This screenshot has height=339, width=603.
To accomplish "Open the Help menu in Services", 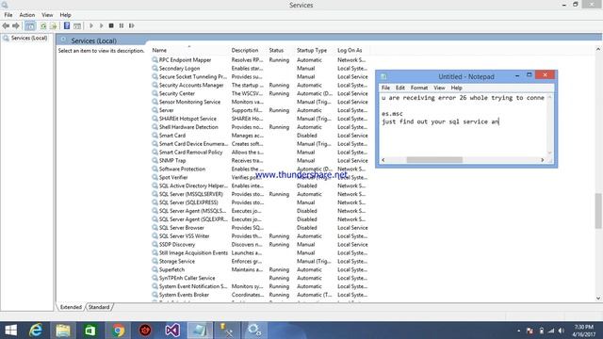I will 65,15.
